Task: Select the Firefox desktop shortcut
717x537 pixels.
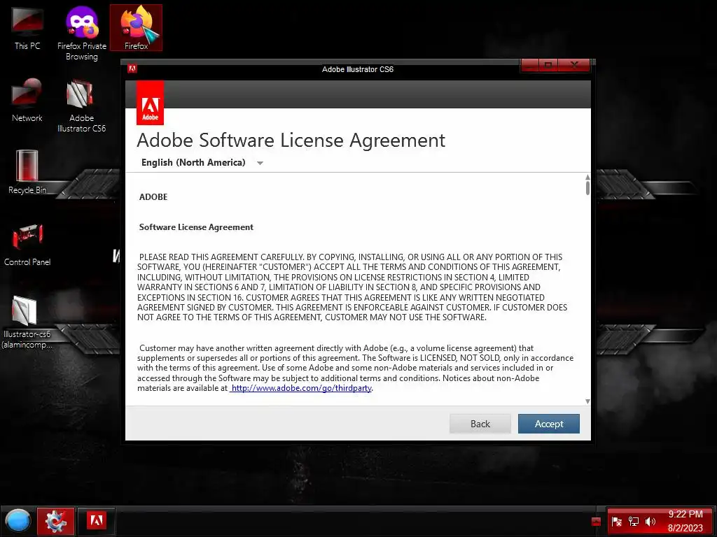Action: point(137,27)
